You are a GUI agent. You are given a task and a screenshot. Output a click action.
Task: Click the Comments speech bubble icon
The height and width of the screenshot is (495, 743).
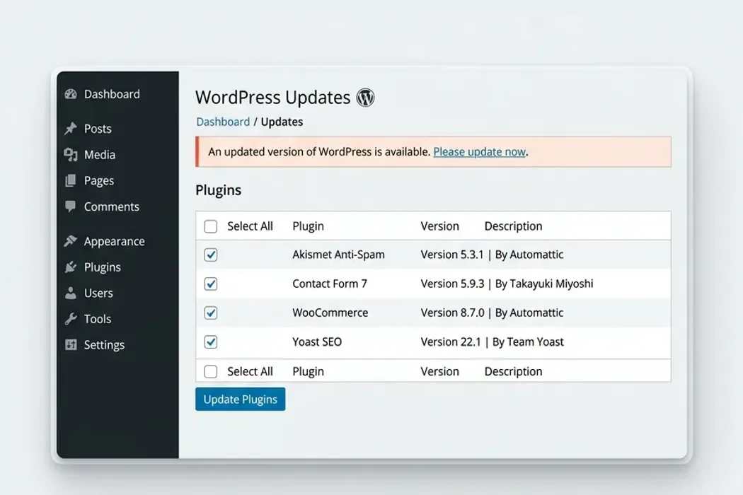(71, 206)
